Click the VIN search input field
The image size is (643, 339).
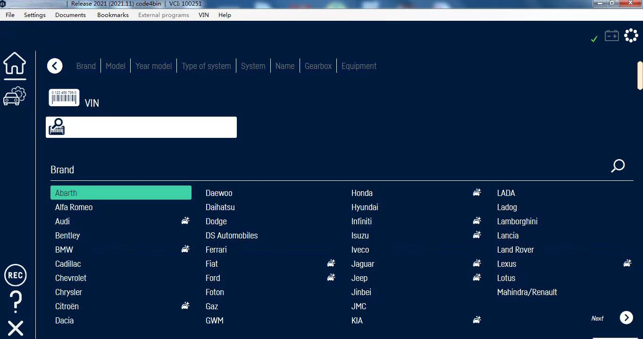150,127
